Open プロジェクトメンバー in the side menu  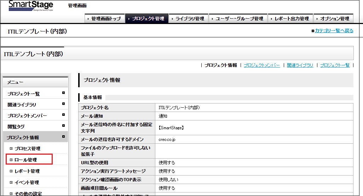35,115
